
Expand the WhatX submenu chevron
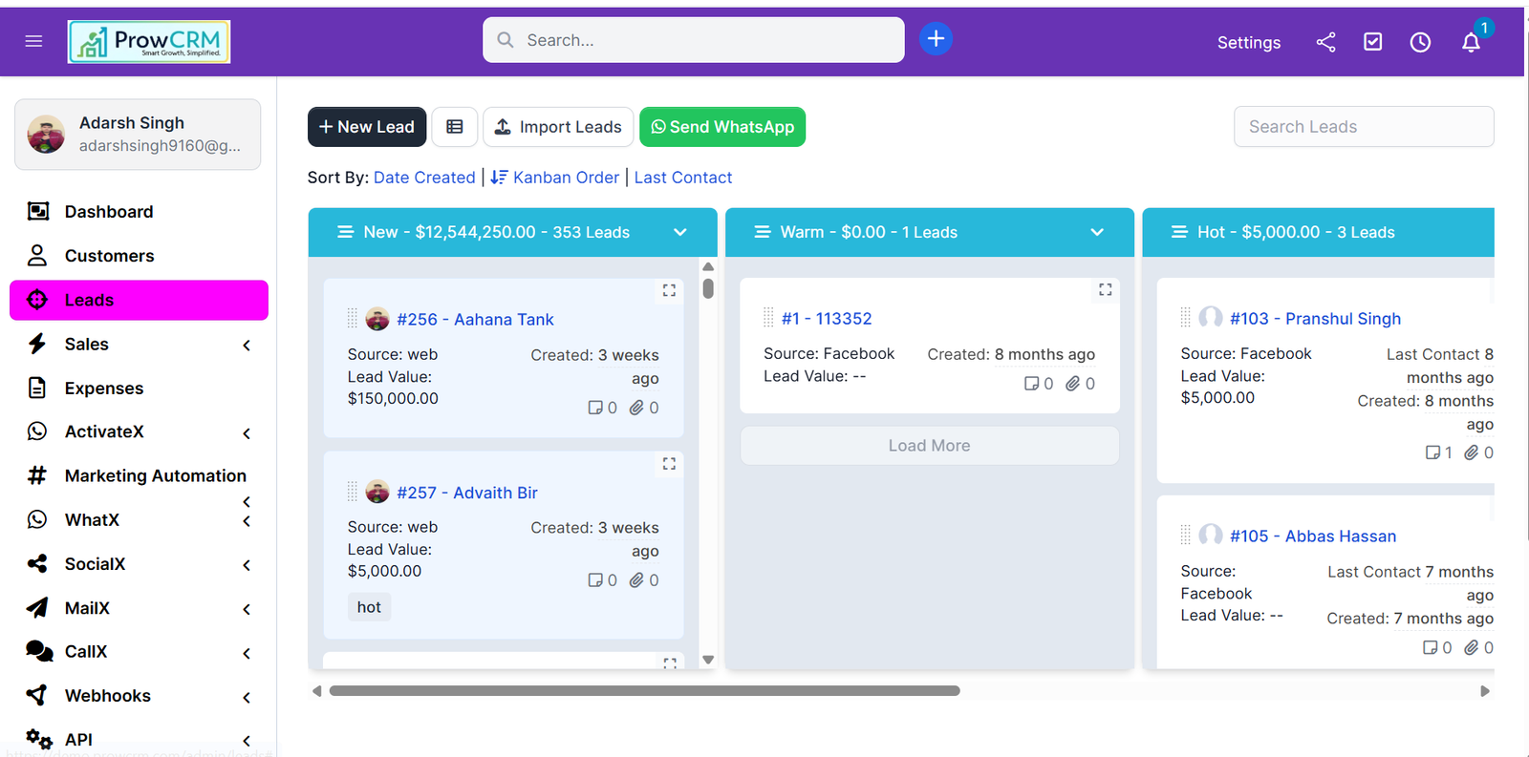click(247, 521)
